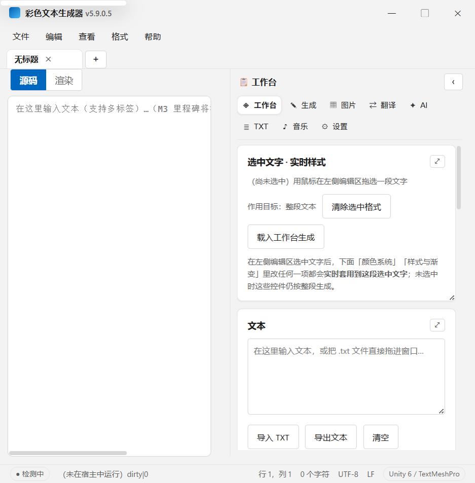Click 导出文本 button
Screen dimensions: 475x483
pos(331,437)
